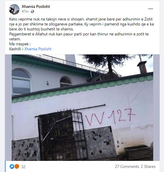Image resolution: width=164 pixels, height=172 pixels.
Task: Click the red VV 127 graffiti in photo
Action: tap(110, 117)
